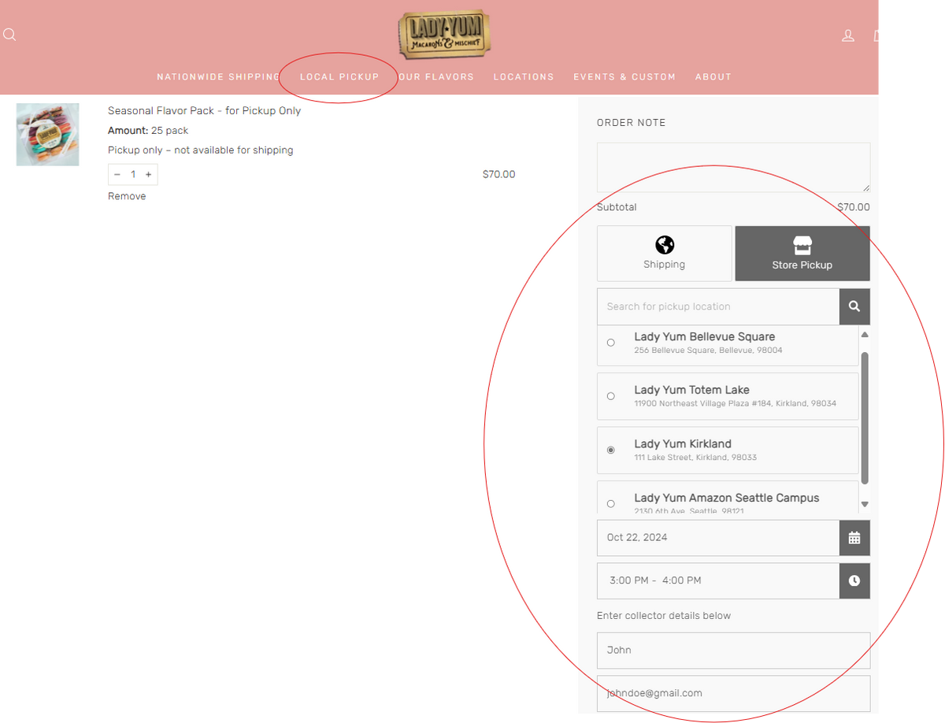
Task: Open the 3:00 PM time slot selector
Action: pyautogui.click(x=717, y=581)
